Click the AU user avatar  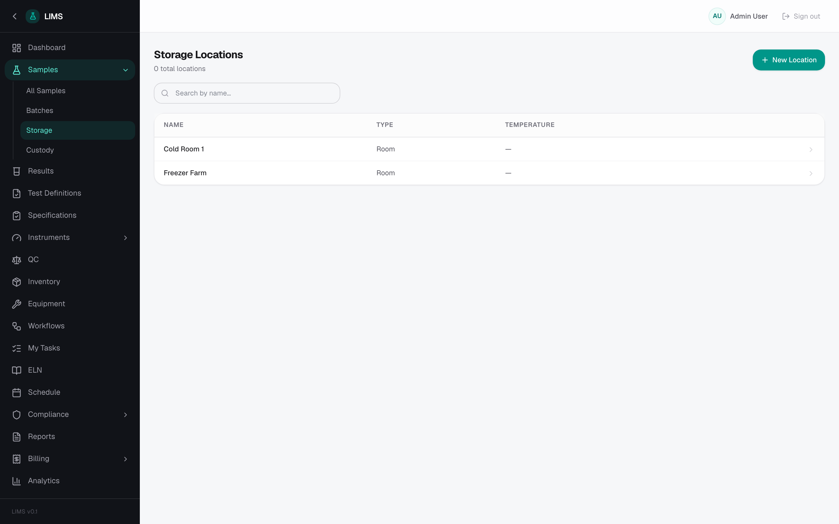point(717,16)
